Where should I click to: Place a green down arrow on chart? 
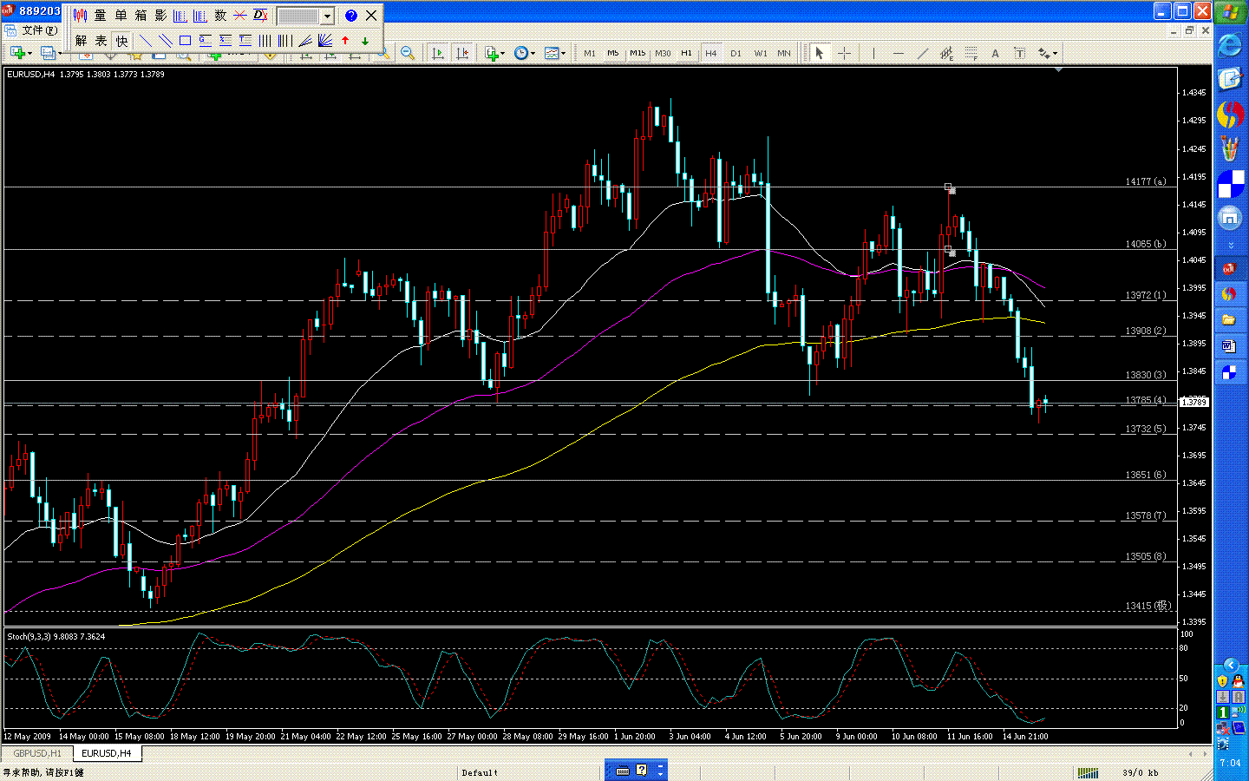(x=365, y=41)
